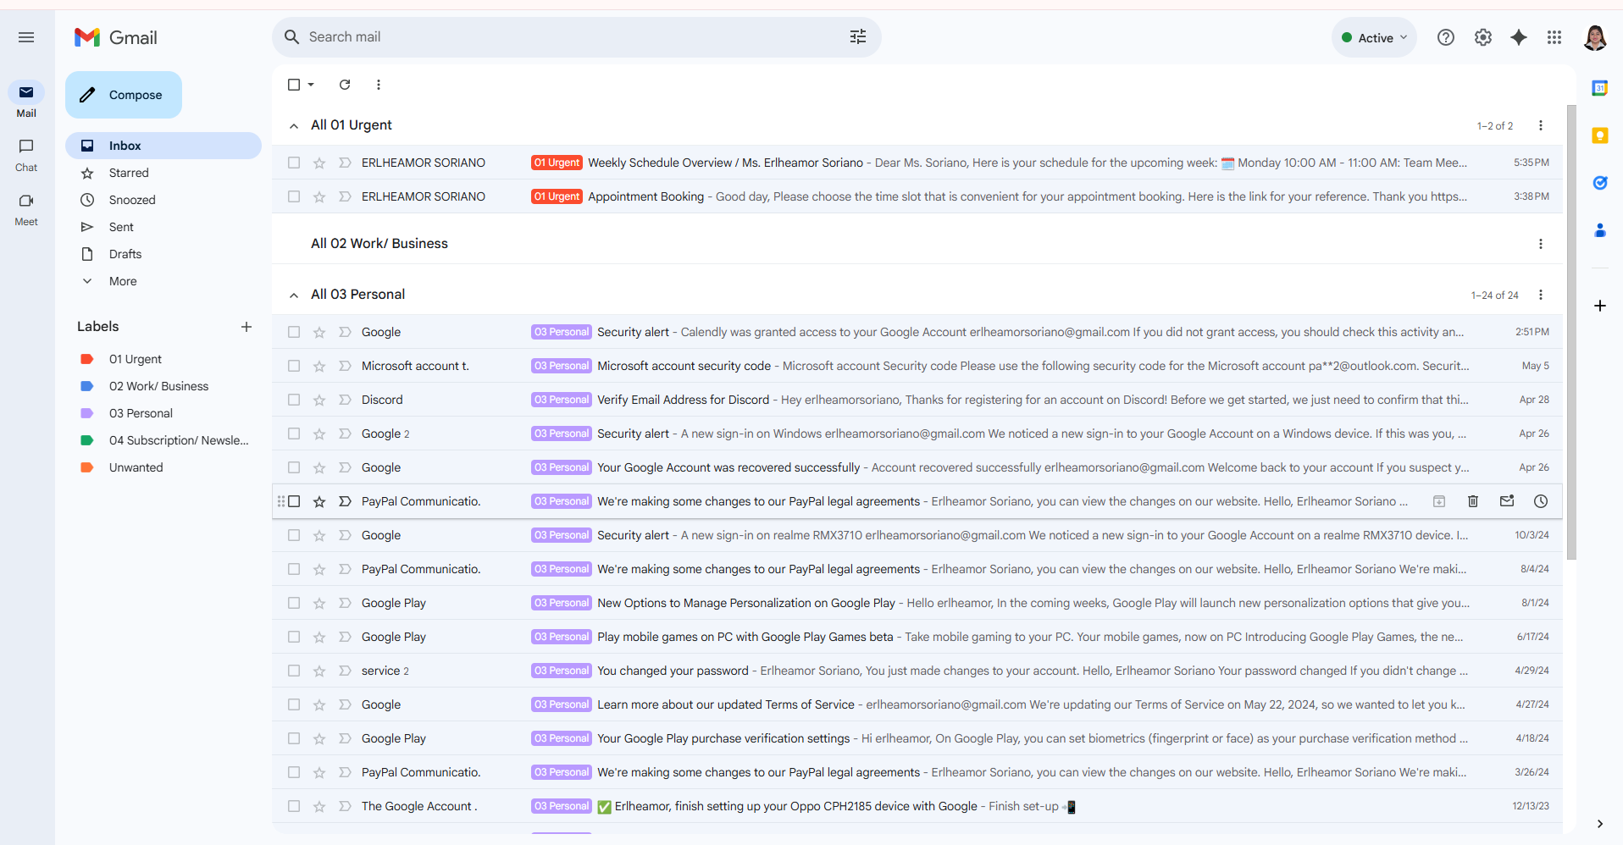Screen dimensions: 1623x845
Task: Select the Weekly Schedule Overview email checkbox
Action: pyautogui.click(x=294, y=163)
